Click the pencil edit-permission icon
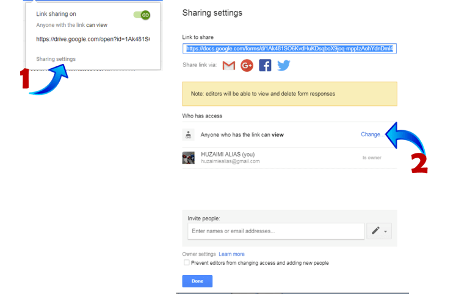Viewport: 456px width, 294px height. point(375,231)
